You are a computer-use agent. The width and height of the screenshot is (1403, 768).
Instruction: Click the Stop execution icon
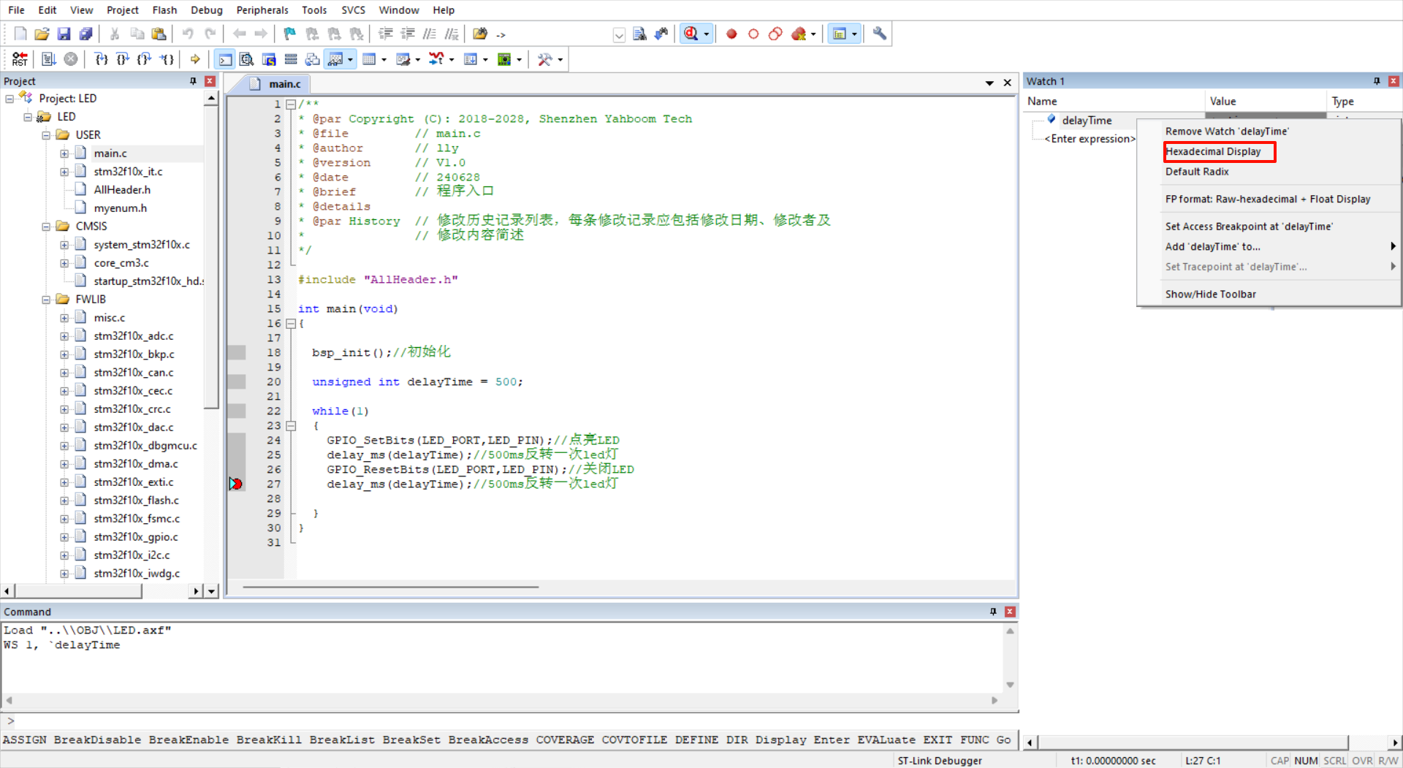(71, 59)
